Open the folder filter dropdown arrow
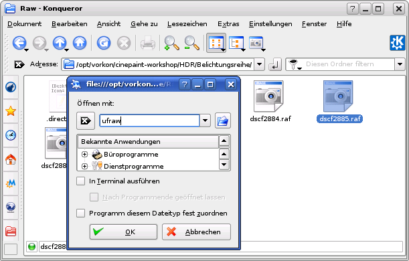 click(400, 64)
